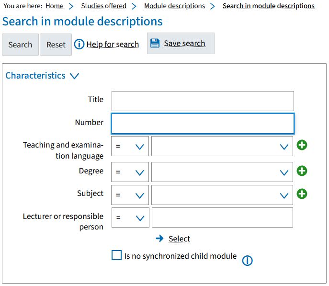329x286 pixels.
Task: Focus the Number input field
Action: tap(203, 124)
